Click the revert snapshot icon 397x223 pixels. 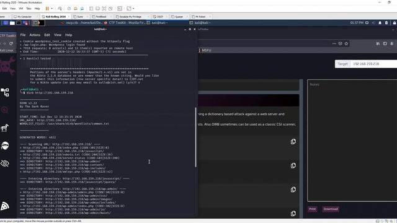(76, 9)
